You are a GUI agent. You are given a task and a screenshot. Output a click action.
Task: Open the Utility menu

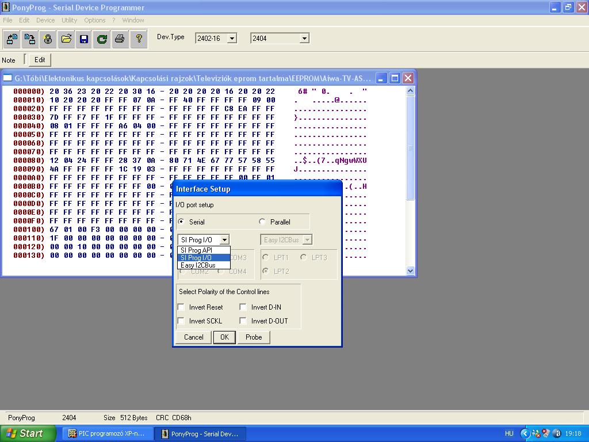point(69,20)
